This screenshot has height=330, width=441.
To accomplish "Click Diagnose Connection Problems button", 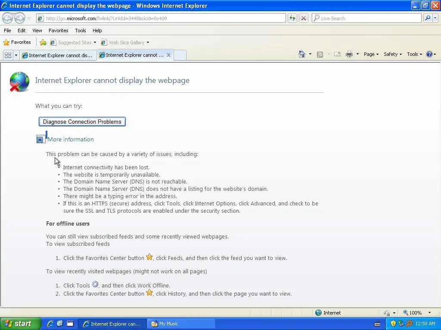I will pyautogui.click(x=82, y=122).
